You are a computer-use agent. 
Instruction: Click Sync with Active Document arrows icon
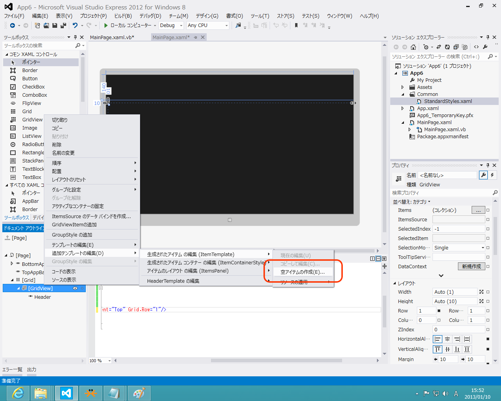439,47
